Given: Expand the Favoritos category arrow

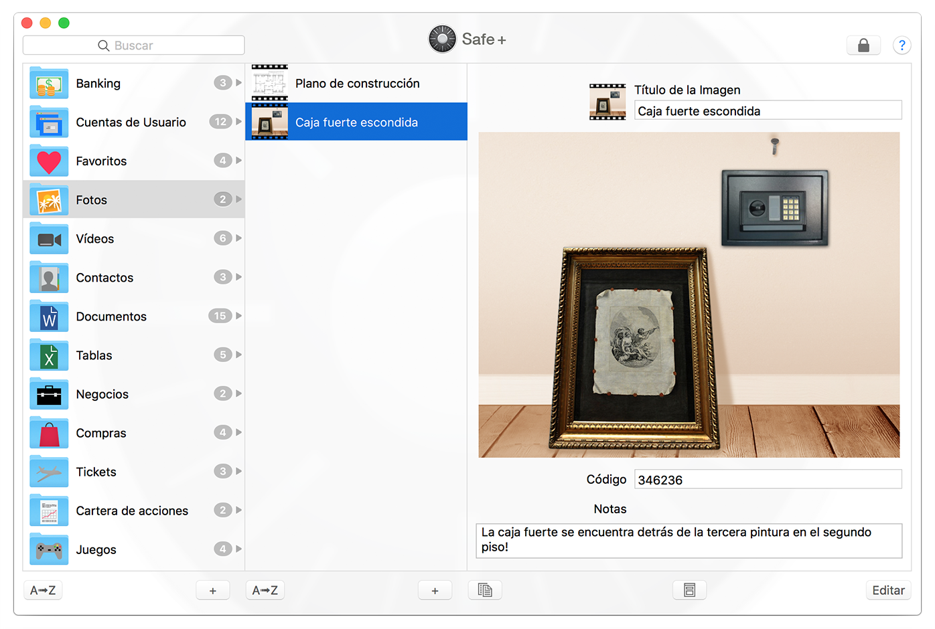Looking at the screenshot, I should click(238, 161).
